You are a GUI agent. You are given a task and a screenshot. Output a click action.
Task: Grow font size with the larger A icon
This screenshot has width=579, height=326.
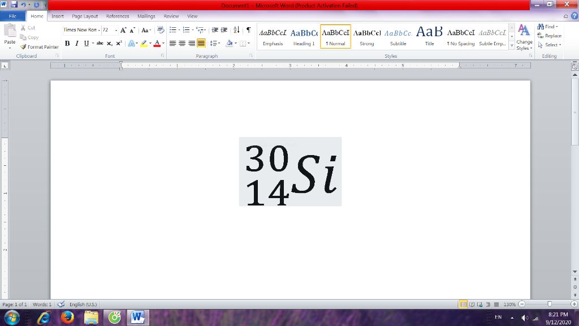(123, 31)
